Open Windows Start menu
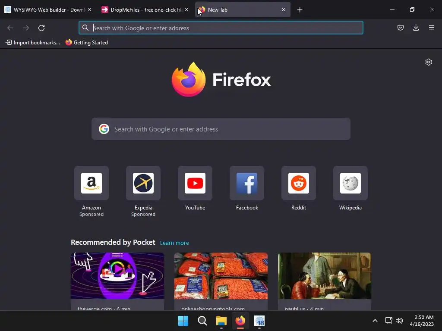 point(183,321)
